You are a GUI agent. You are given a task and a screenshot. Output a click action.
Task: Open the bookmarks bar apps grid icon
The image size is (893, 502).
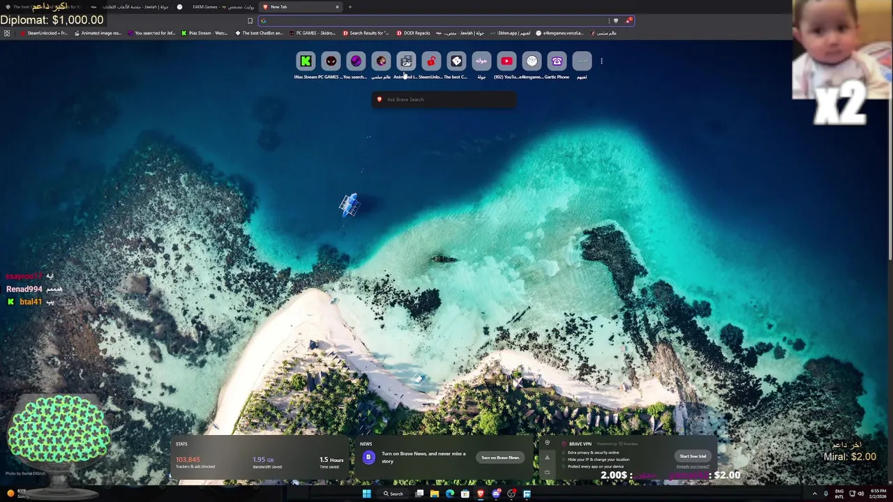coord(7,33)
